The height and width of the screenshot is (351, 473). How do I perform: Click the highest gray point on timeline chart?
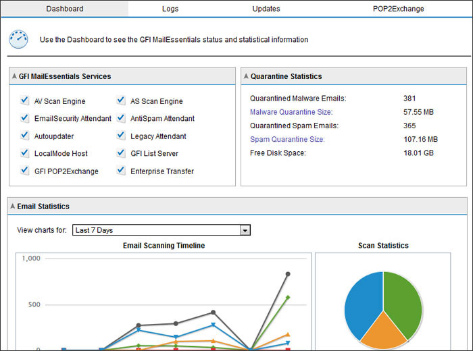tap(288, 274)
